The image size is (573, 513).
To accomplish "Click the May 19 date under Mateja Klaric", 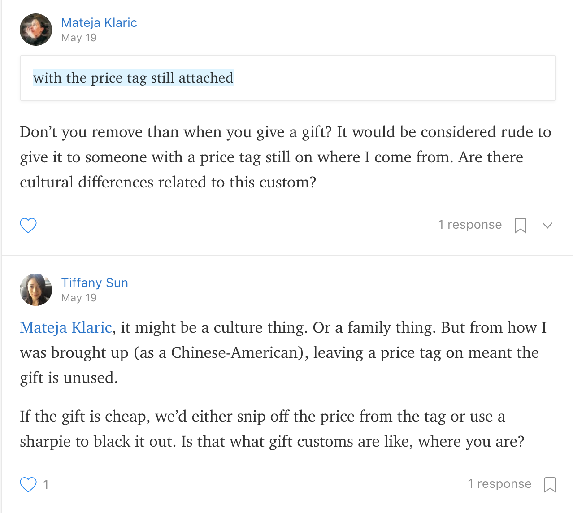I will click(x=79, y=38).
